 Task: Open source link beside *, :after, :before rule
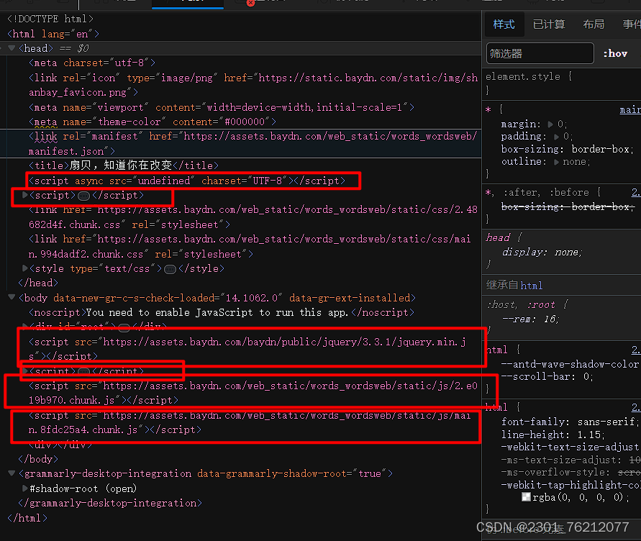[x=636, y=192]
